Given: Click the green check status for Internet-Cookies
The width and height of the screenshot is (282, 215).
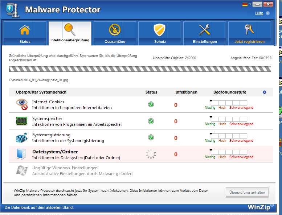Looking at the screenshot, I should coord(151,104).
